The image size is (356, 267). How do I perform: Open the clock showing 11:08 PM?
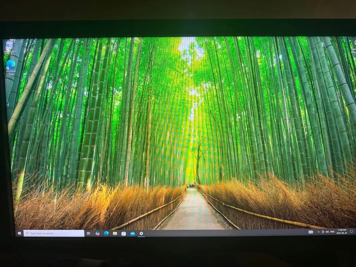(342, 231)
